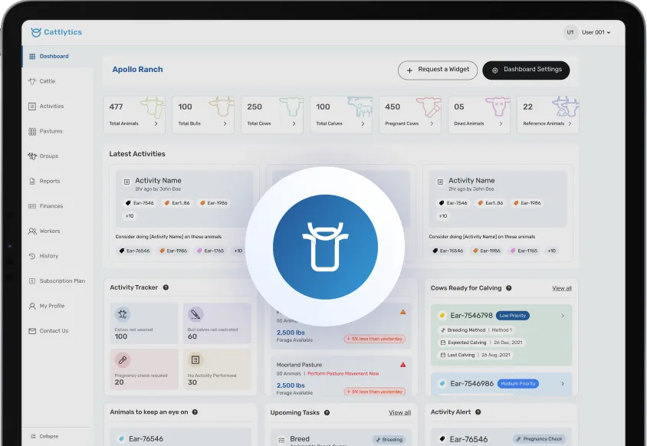Open Dashboard Settings

point(526,71)
